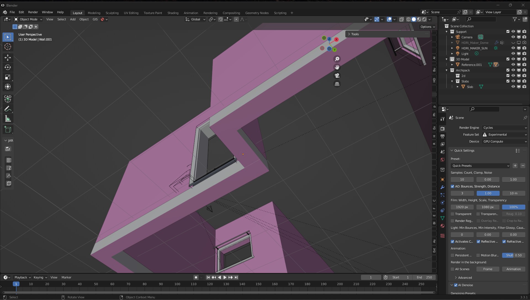530x300 pixels.
Task: Switch to the Shading workspace tab
Action: coord(173,13)
